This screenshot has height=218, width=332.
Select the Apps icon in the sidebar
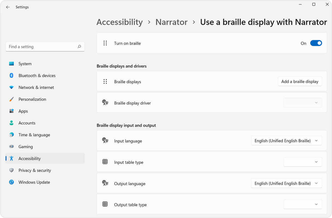tap(11, 111)
